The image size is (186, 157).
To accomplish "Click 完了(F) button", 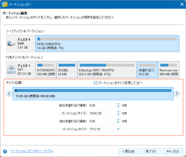I will coord(150,151).
